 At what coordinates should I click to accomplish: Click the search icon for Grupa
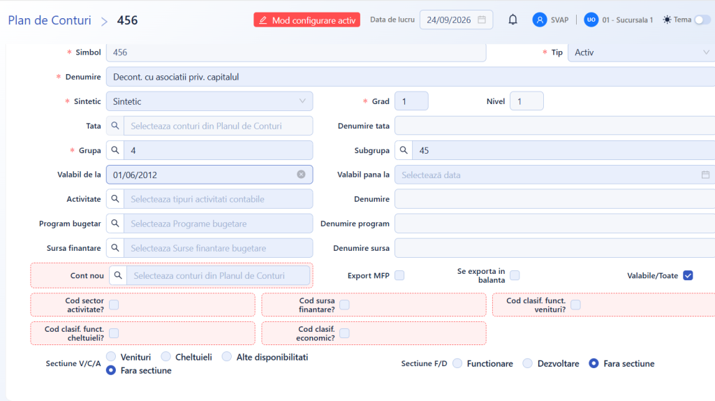(x=115, y=150)
